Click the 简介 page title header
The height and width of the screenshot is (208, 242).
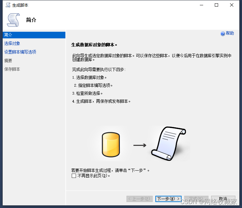point(31,20)
